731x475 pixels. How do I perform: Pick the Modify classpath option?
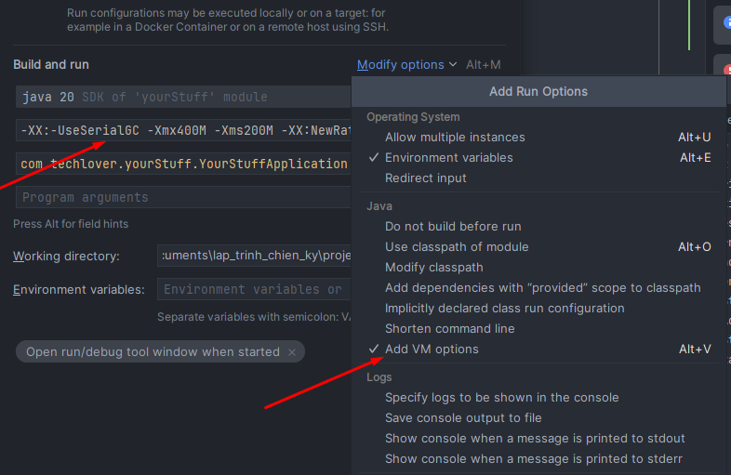pyautogui.click(x=433, y=268)
